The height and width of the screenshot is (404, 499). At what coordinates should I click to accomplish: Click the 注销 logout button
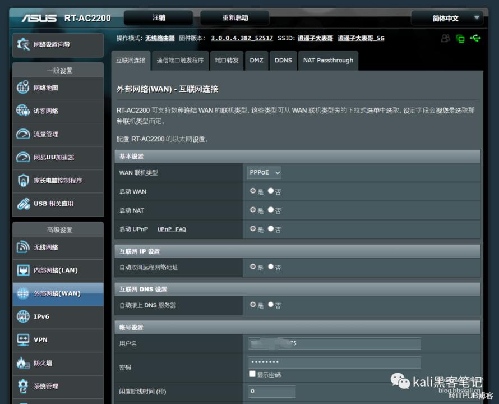159,18
